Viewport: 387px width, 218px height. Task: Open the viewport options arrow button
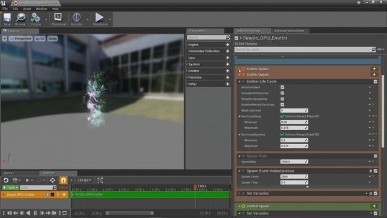pos(5,39)
